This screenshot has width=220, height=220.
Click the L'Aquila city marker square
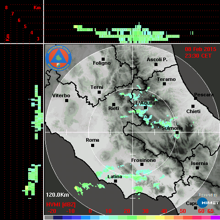point(145,108)
